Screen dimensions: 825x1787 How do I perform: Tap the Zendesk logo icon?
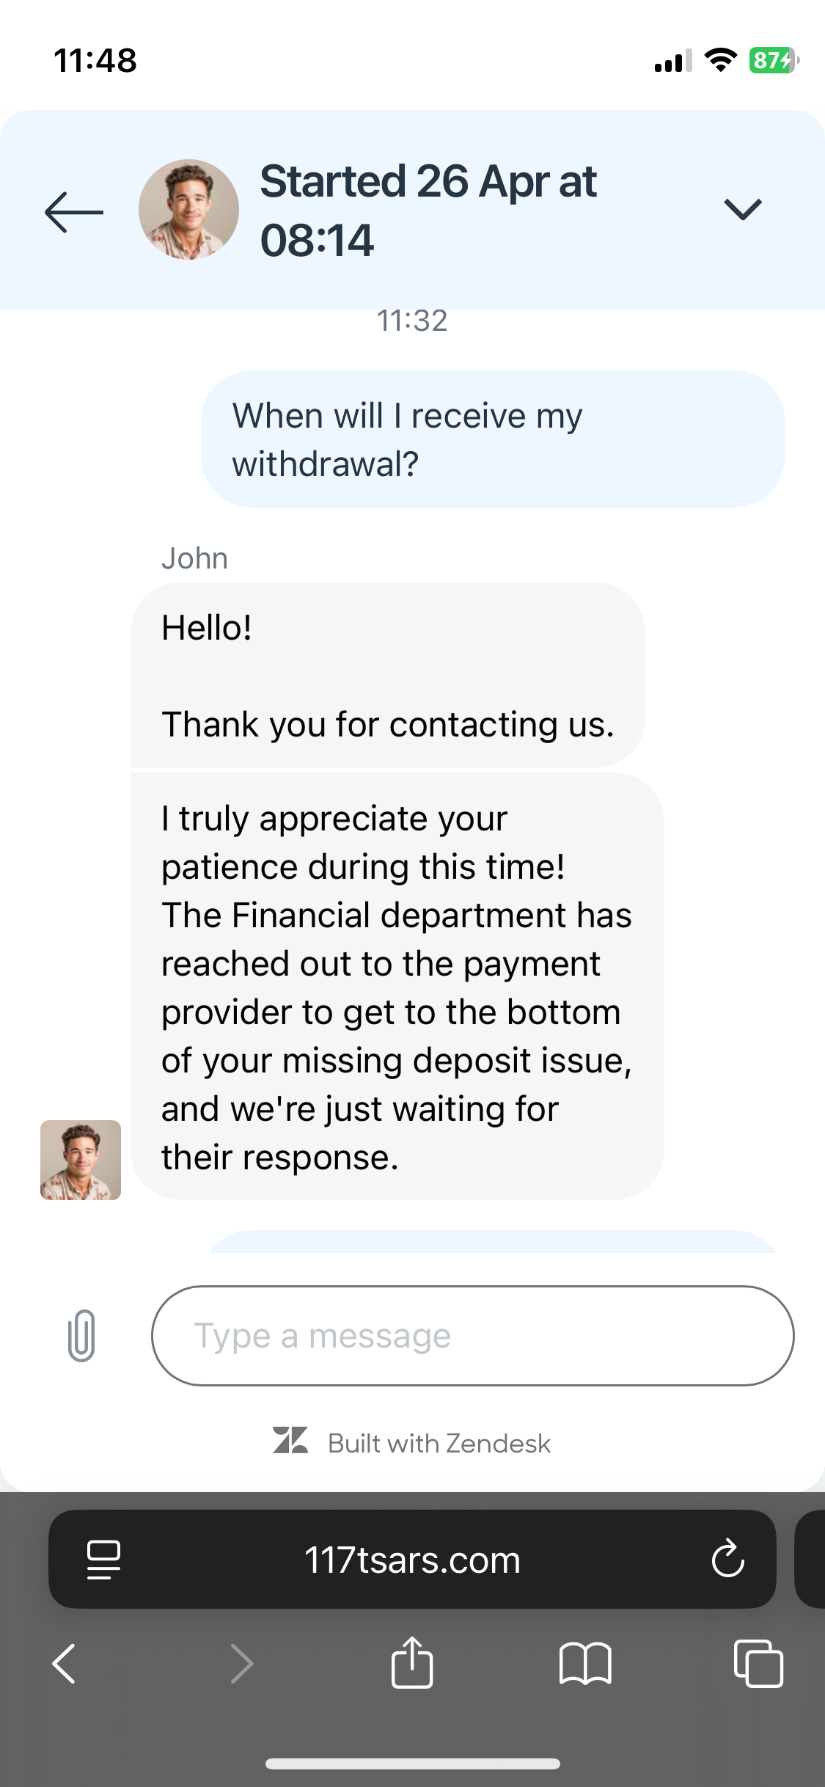coord(290,1441)
